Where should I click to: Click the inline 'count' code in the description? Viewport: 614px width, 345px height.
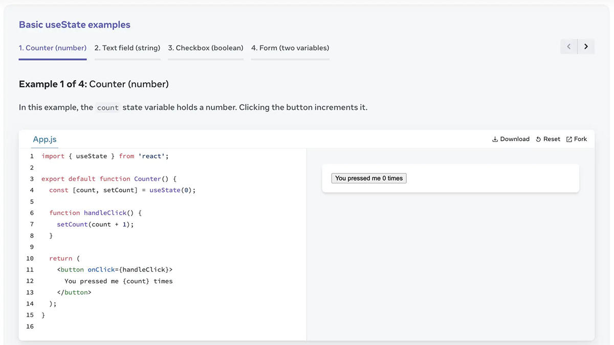[107, 107]
